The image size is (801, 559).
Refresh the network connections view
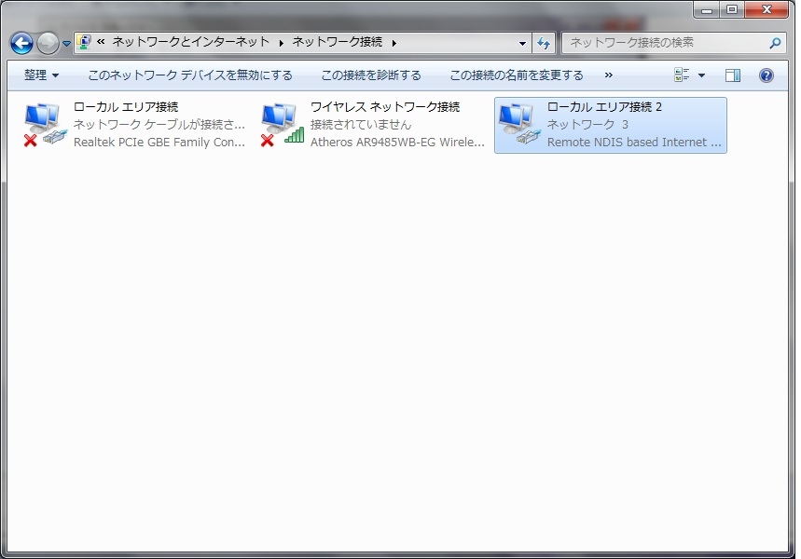click(544, 44)
